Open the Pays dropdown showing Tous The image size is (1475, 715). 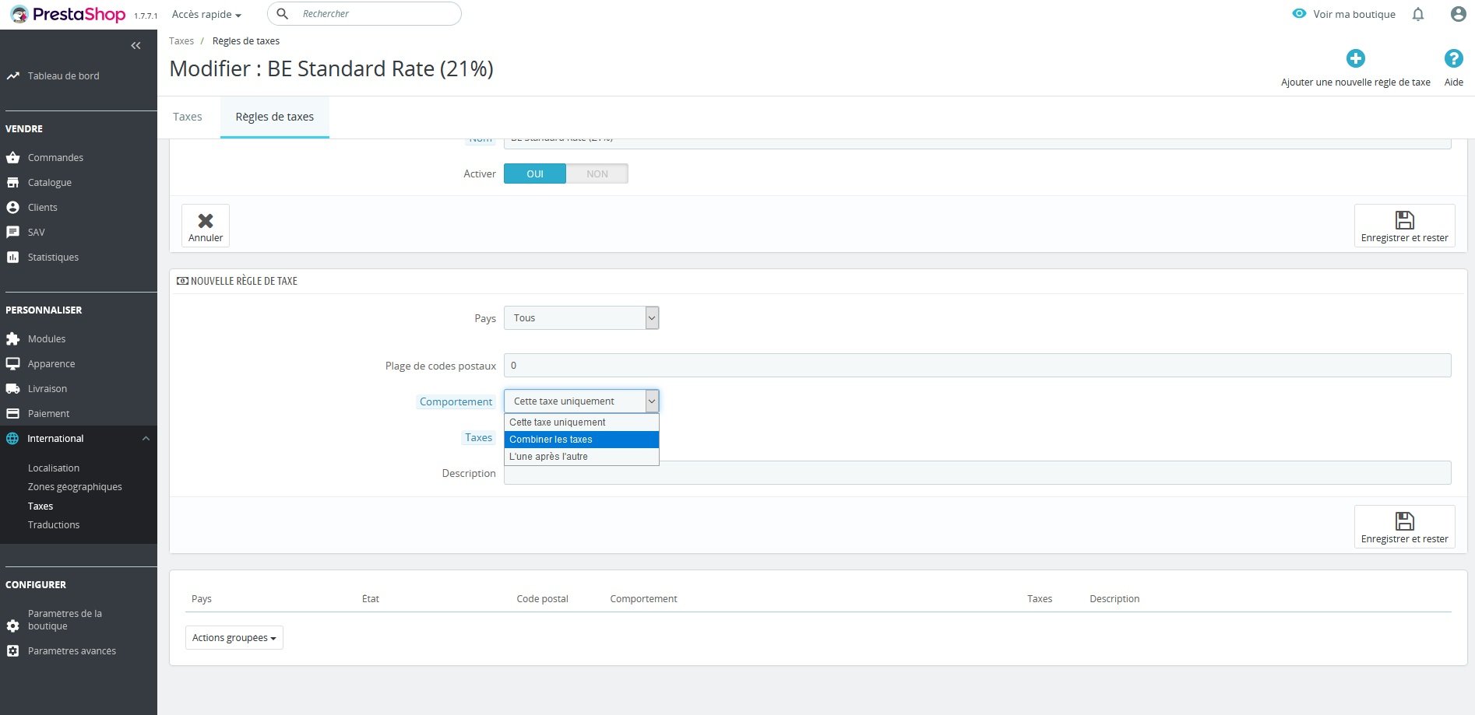581,317
